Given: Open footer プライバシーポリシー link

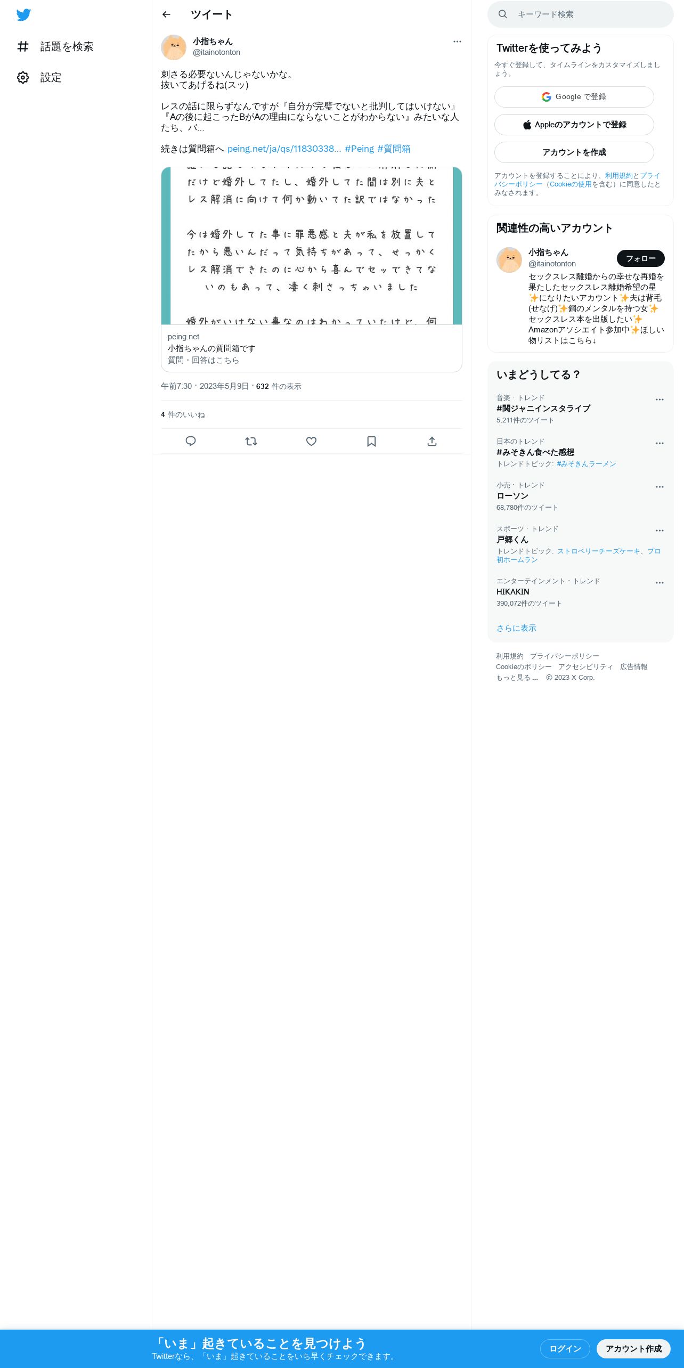Looking at the screenshot, I should tap(565, 656).
